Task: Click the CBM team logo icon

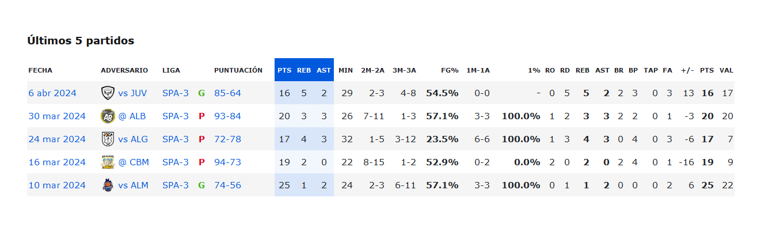Action: click(x=108, y=162)
